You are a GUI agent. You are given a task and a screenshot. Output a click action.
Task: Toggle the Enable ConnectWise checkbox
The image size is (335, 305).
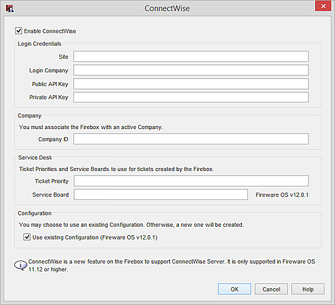19,31
